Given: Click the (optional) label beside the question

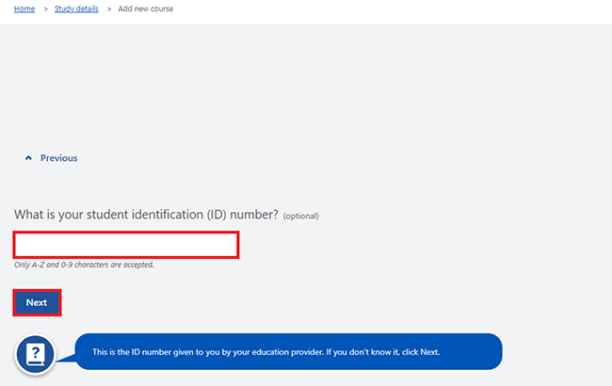Looking at the screenshot, I should (x=301, y=216).
